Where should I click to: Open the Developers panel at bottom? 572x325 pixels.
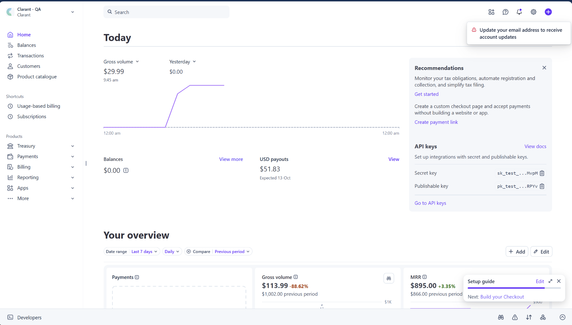[25, 317]
